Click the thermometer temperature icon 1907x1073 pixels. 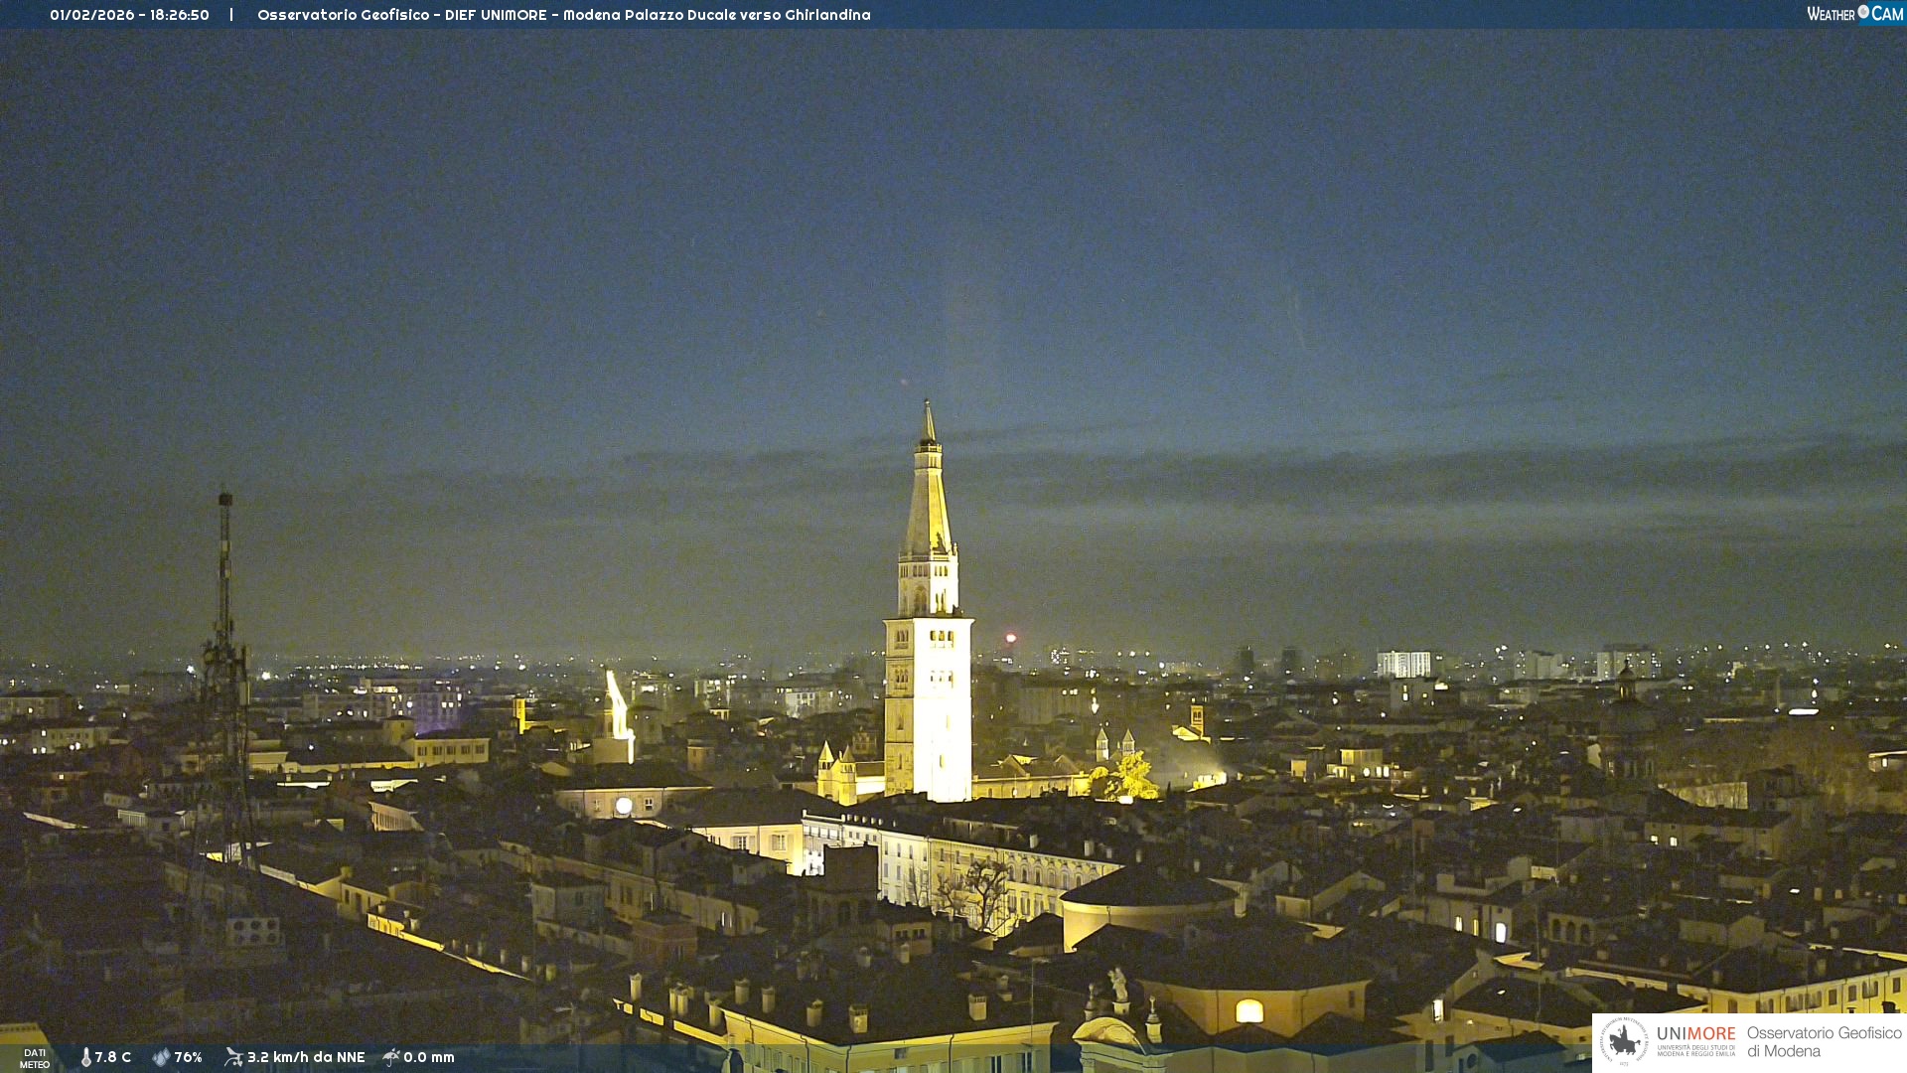coord(86,1057)
